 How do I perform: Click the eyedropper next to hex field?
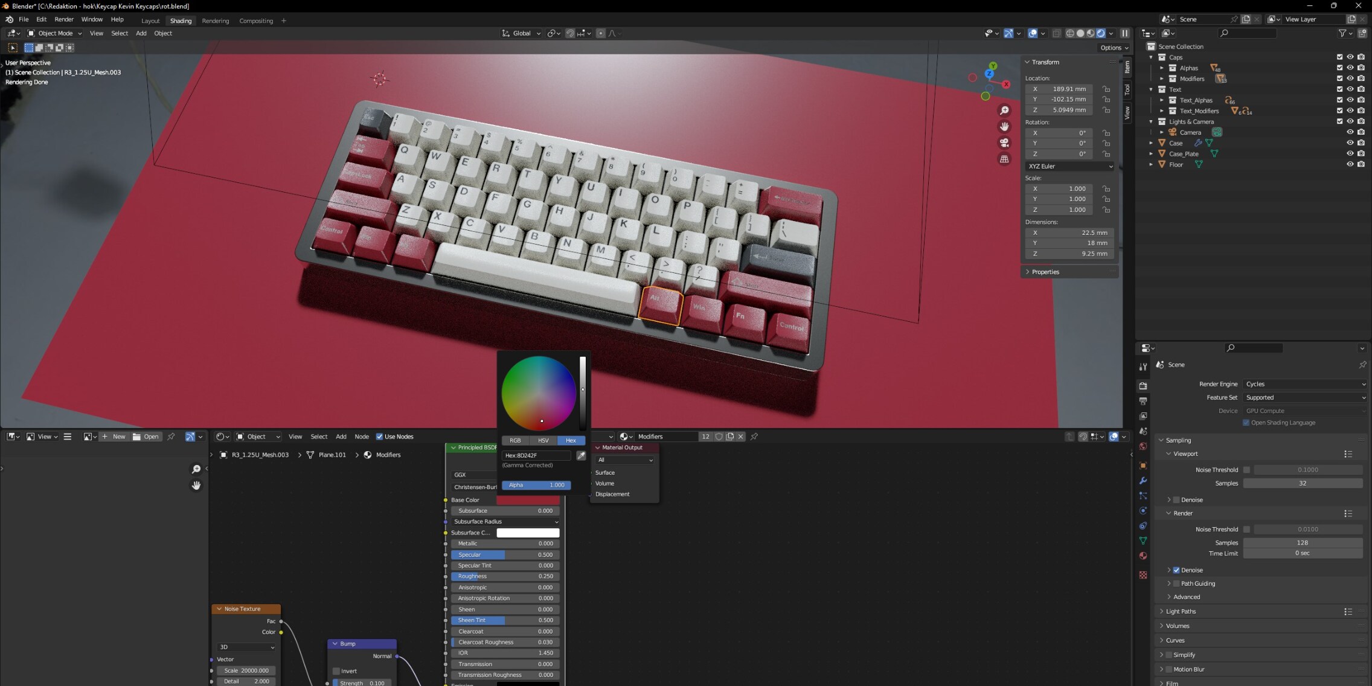[x=581, y=455]
